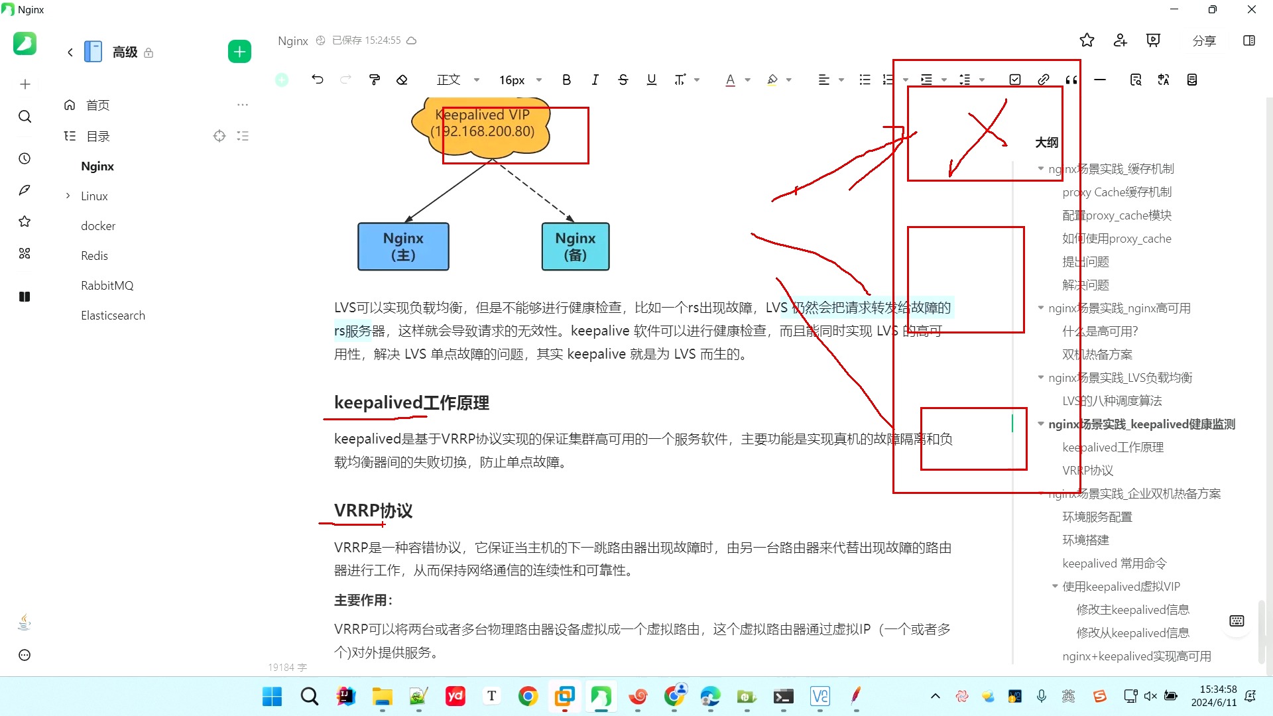Viewport: 1273px width, 716px height.
Task: Insert a numbered list
Action: [x=888, y=80]
